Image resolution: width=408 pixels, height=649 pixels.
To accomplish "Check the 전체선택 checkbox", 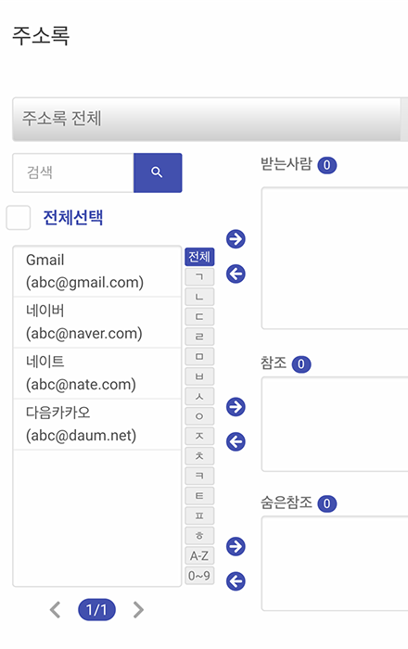I will [x=19, y=217].
